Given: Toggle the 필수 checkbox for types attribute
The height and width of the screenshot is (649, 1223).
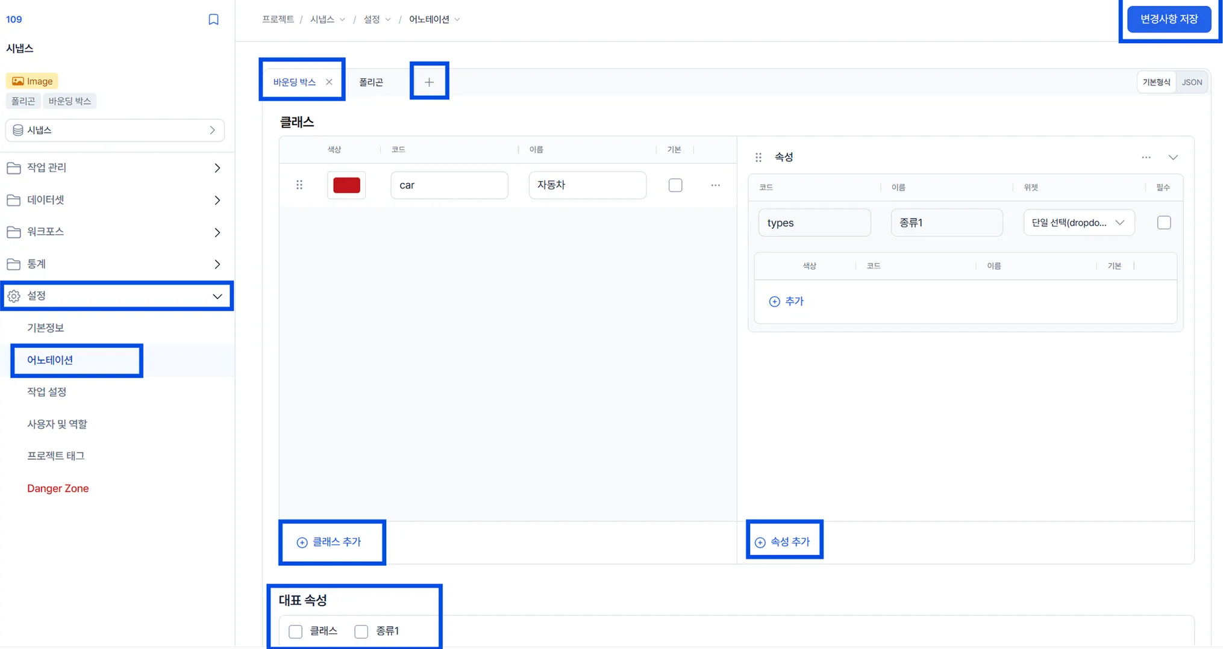Looking at the screenshot, I should 1164,223.
